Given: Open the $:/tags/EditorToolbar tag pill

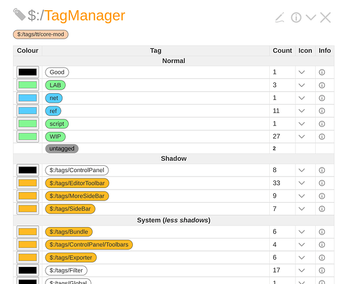Looking at the screenshot, I should [x=77, y=183].
